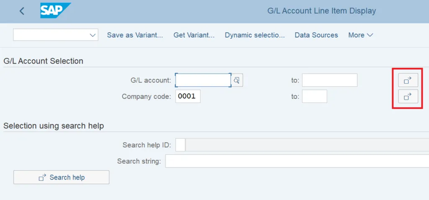Select Data Sources in the toolbar
This screenshot has height=200, width=429.
[316, 35]
